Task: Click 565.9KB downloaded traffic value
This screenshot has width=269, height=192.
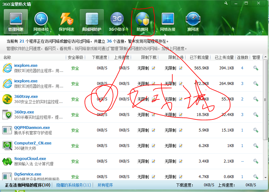Action: [201, 68]
